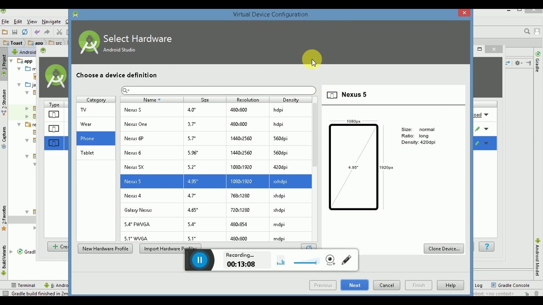Click the search icon in device filter box
Screen dimensions: 543x305
pos(126,90)
